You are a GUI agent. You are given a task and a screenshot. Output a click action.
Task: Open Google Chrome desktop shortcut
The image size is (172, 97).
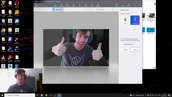3,32
